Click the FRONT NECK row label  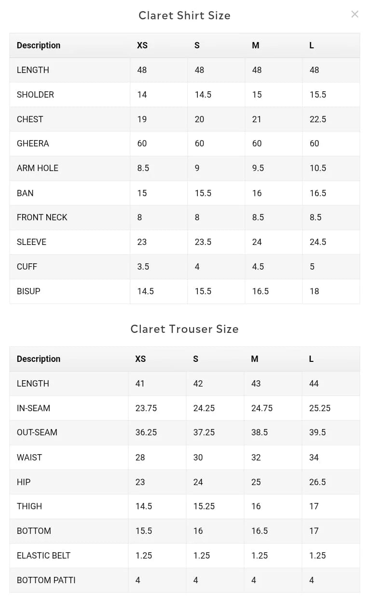point(42,217)
